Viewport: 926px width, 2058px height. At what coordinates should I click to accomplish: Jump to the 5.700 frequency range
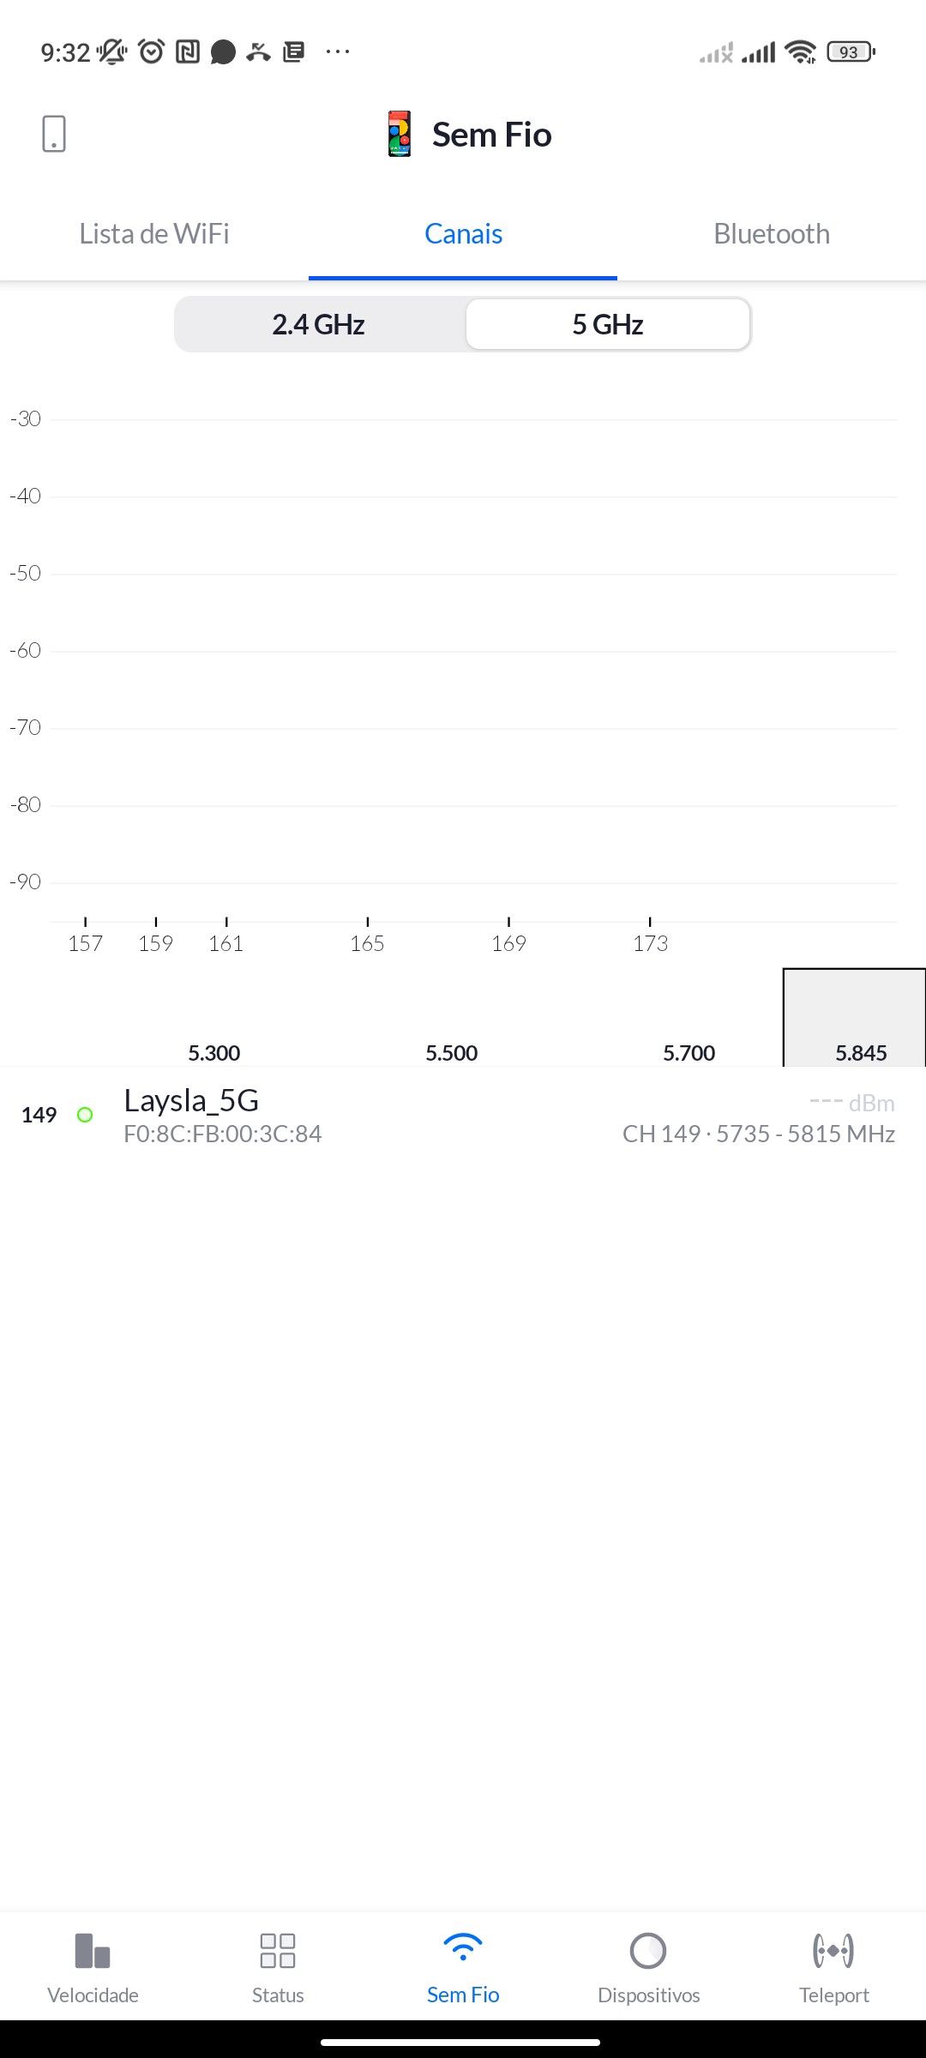pos(689,1052)
